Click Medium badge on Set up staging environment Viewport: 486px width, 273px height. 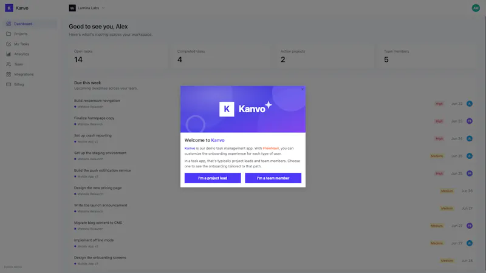(x=436, y=156)
